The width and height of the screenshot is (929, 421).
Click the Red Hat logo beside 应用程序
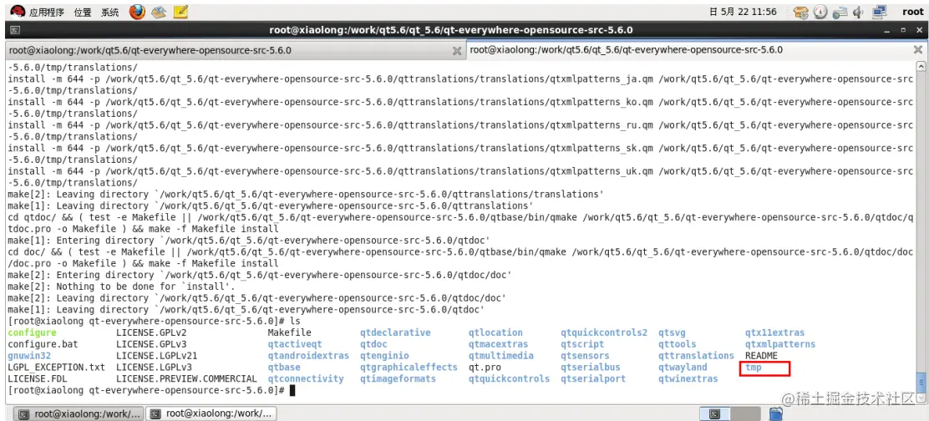click(18, 11)
